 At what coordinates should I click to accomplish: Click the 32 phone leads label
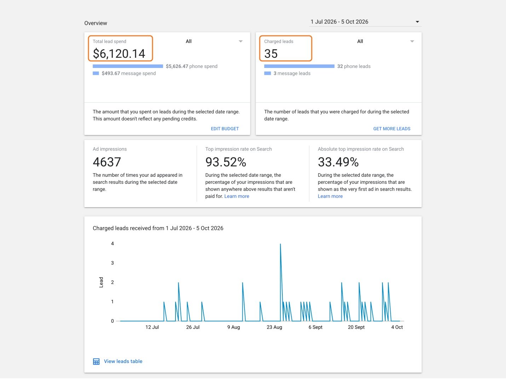click(x=354, y=66)
